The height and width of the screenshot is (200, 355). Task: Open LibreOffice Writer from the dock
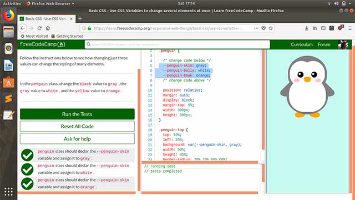pos(9,66)
